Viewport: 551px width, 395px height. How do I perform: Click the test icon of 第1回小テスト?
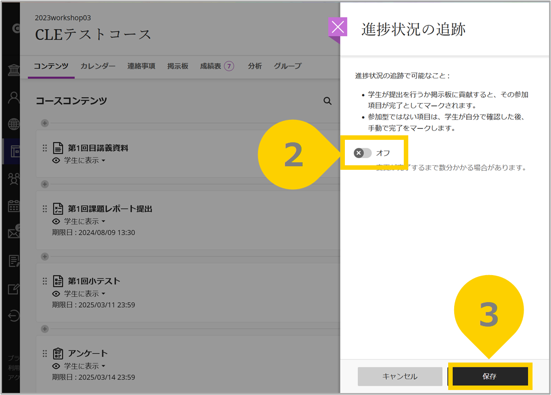[x=58, y=281]
